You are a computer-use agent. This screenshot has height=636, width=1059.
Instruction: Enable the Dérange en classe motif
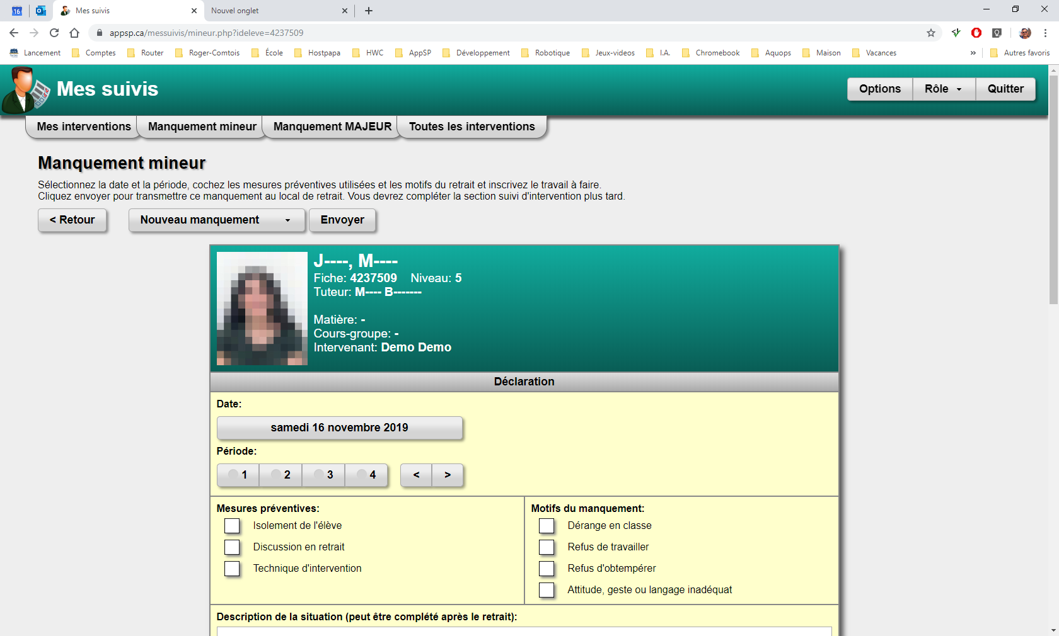tap(546, 526)
